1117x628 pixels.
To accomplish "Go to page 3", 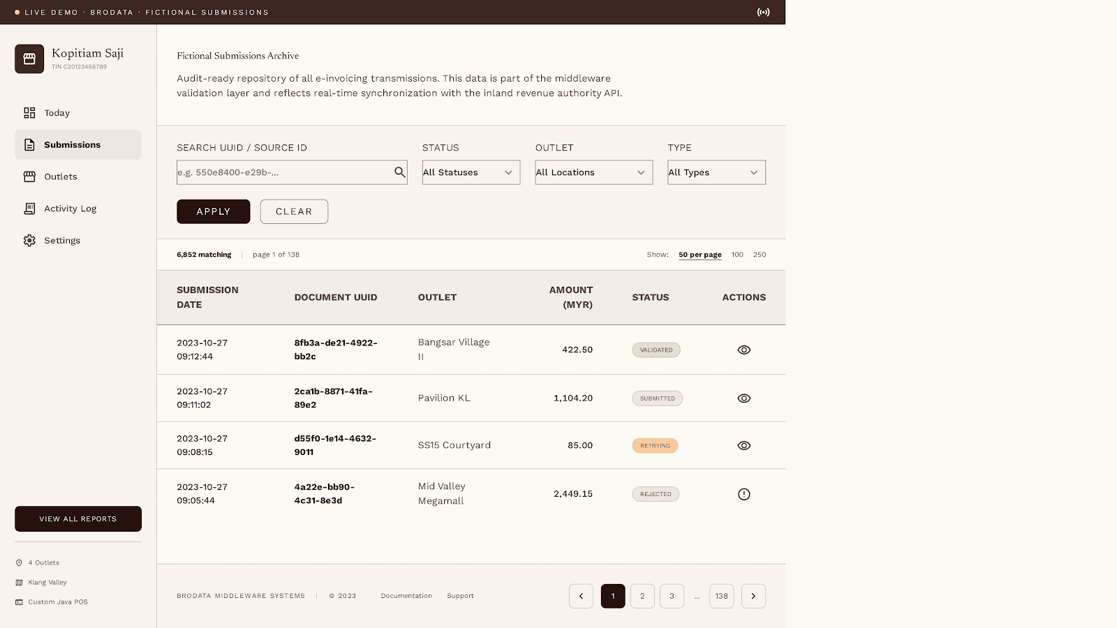I will [672, 596].
